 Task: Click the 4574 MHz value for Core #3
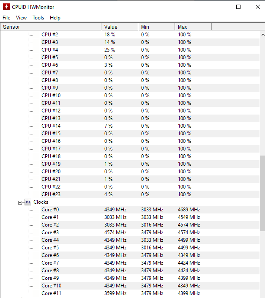(115, 232)
